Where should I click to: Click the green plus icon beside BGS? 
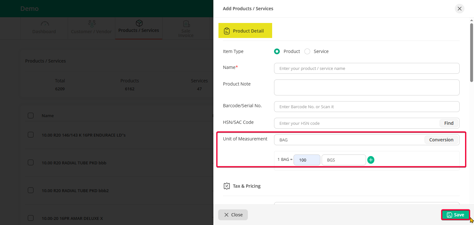(371, 160)
